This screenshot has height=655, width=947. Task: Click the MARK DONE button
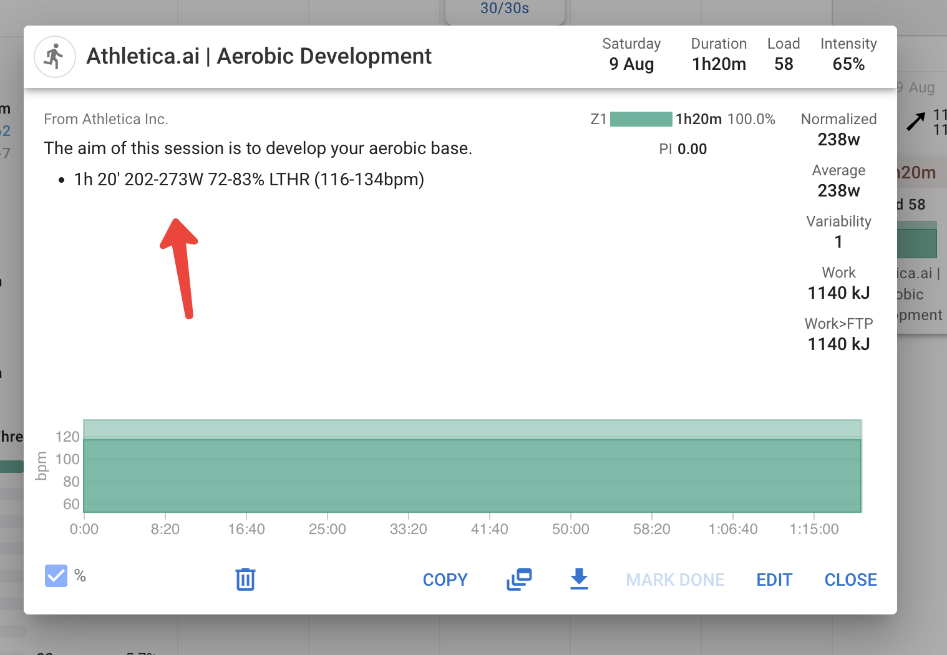(x=675, y=580)
